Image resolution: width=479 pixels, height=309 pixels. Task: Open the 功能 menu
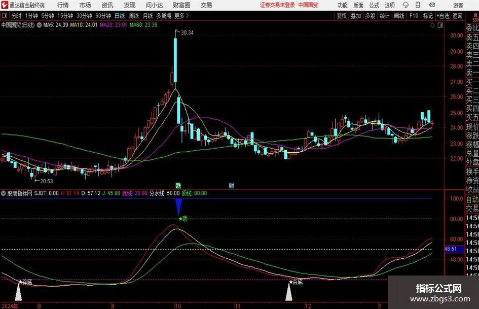(x=343, y=5)
